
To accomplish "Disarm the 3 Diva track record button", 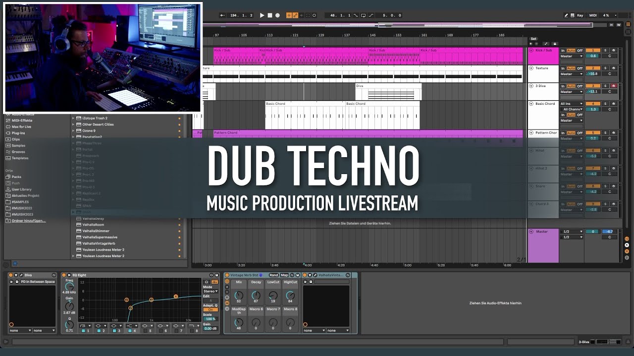I will 613,86.
